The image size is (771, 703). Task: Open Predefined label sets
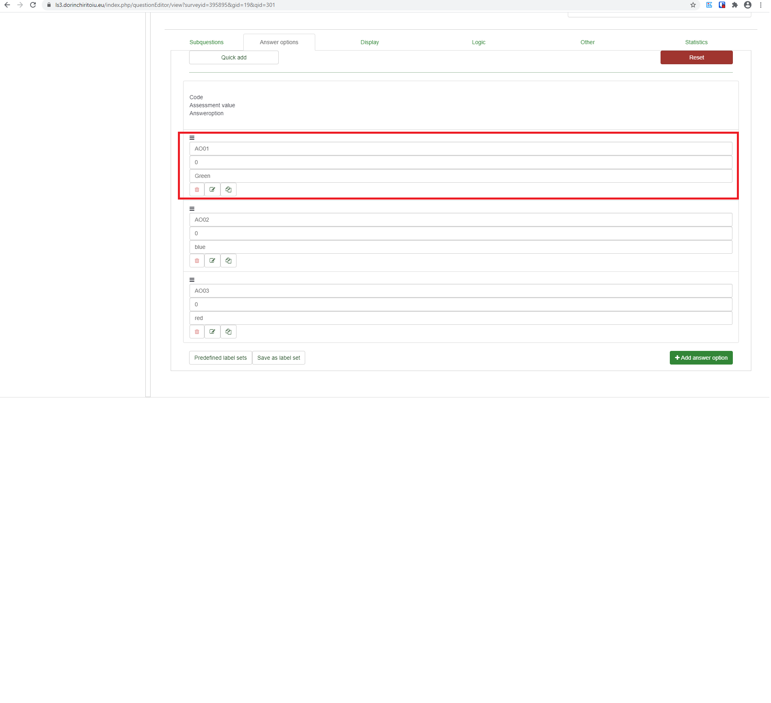(220, 358)
